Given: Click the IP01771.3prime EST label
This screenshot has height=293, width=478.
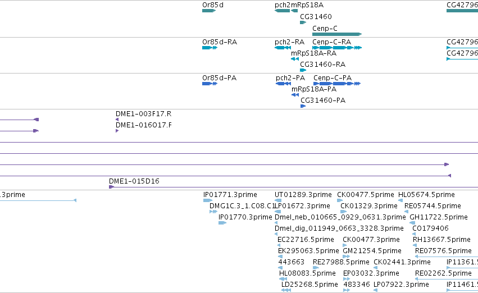Looking at the screenshot, I should pos(230,195).
